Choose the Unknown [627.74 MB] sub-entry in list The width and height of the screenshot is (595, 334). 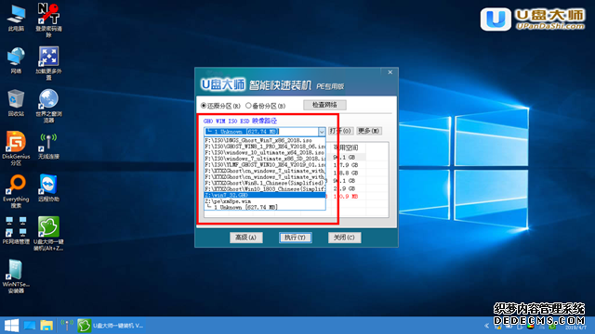tap(265, 207)
